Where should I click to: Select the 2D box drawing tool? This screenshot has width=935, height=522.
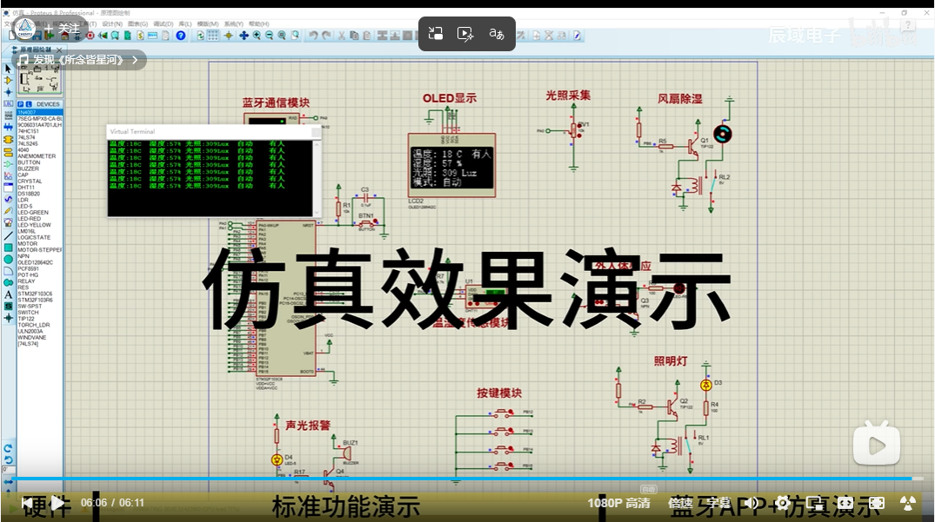[x=9, y=248]
